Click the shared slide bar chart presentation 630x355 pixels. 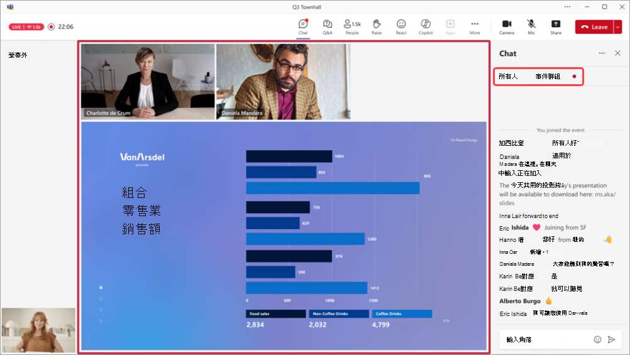point(284,236)
